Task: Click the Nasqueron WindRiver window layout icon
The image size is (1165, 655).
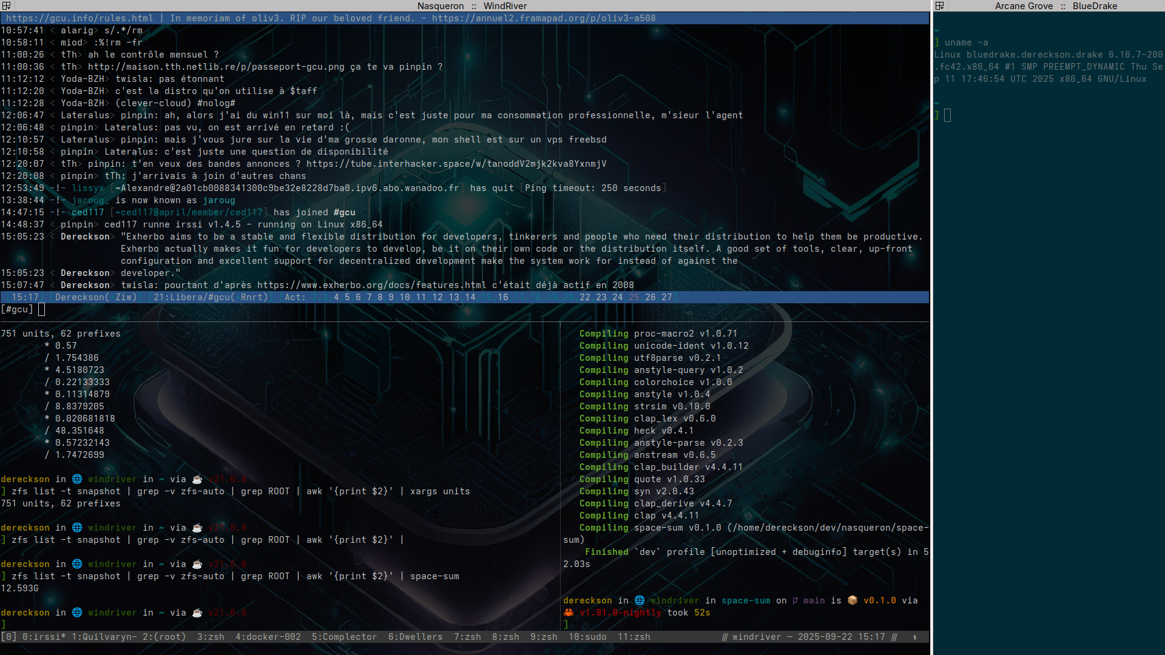Action: coord(6,5)
